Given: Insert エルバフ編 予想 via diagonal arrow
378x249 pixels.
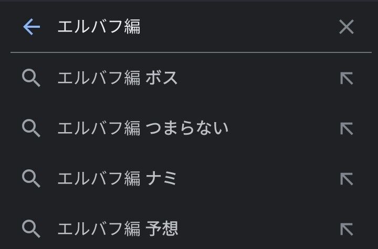Looking at the screenshot, I should point(346,229).
